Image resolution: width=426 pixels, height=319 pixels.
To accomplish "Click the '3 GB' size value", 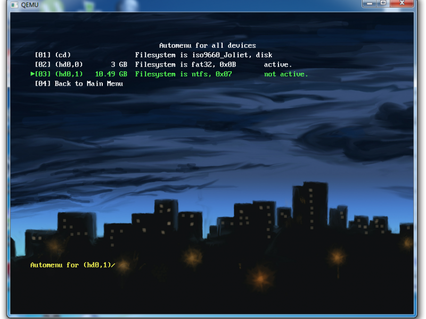I will [x=119, y=64].
